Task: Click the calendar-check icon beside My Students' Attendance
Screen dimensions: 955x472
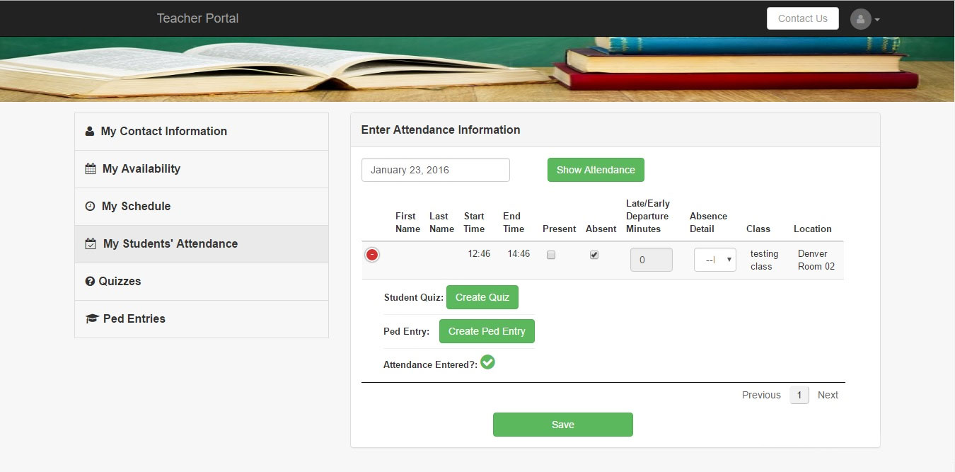Action: pos(91,244)
